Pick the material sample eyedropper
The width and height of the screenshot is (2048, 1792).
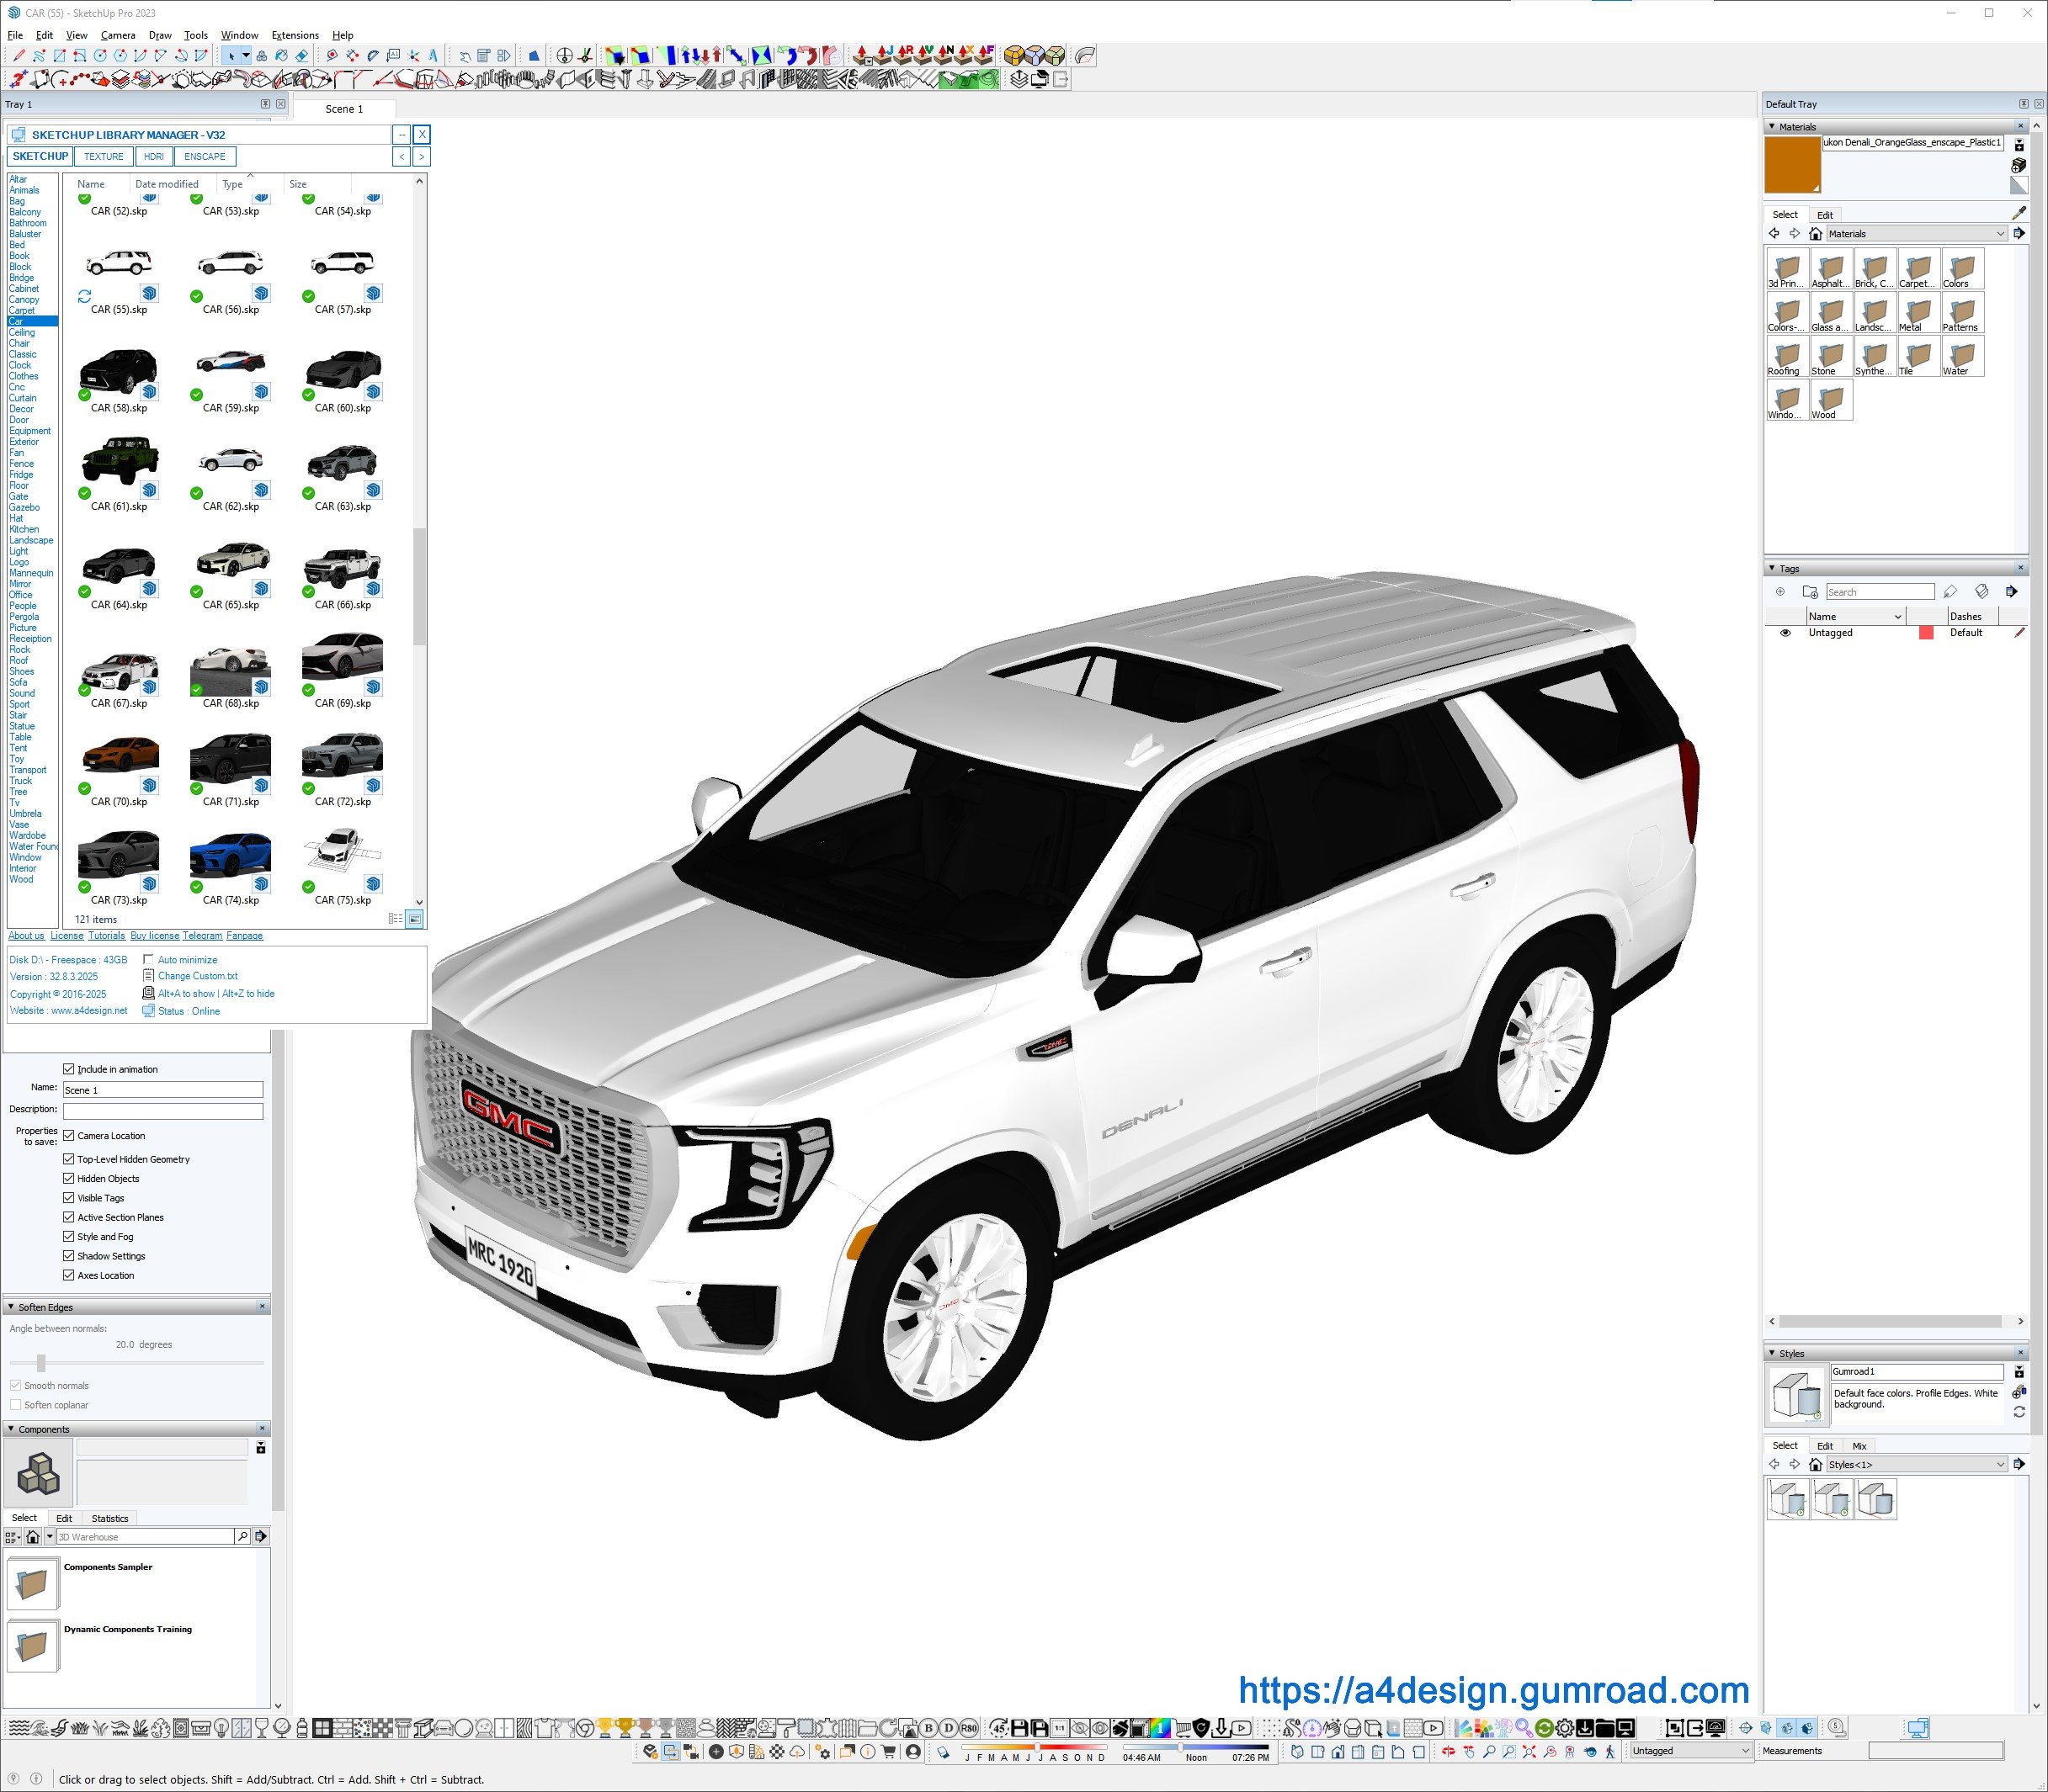(2018, 213)
